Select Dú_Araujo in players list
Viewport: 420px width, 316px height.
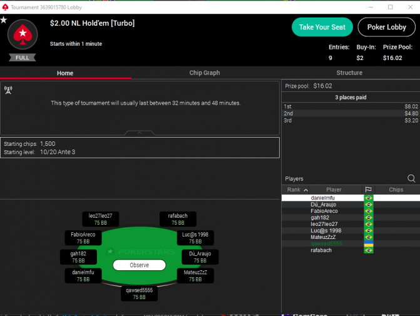351,205
